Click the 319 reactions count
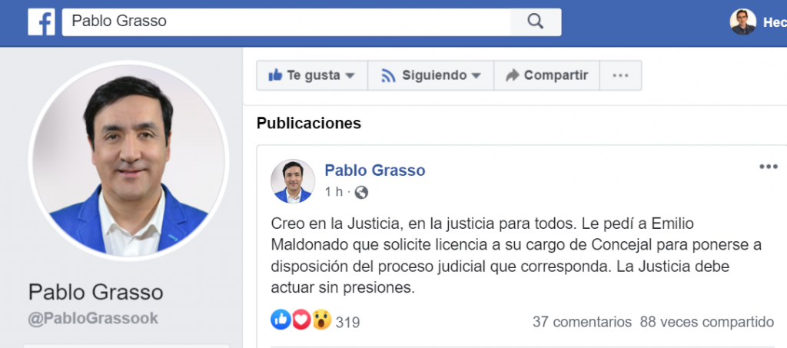 point(348,322)
